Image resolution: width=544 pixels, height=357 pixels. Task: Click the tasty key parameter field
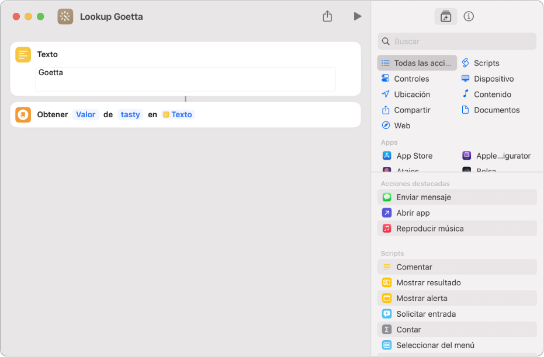pos(130,115)
